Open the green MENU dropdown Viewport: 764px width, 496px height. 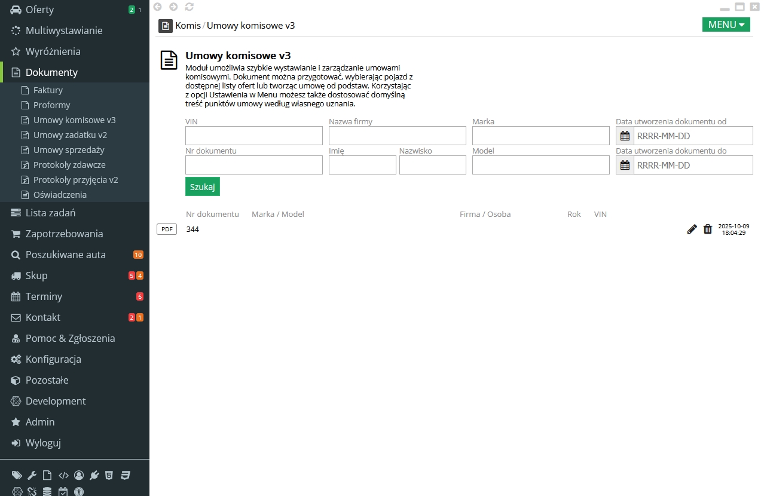[x=726, y=25]
